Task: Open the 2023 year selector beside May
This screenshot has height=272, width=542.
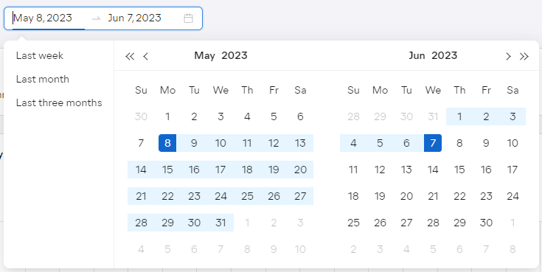Action: click(234, 55)
